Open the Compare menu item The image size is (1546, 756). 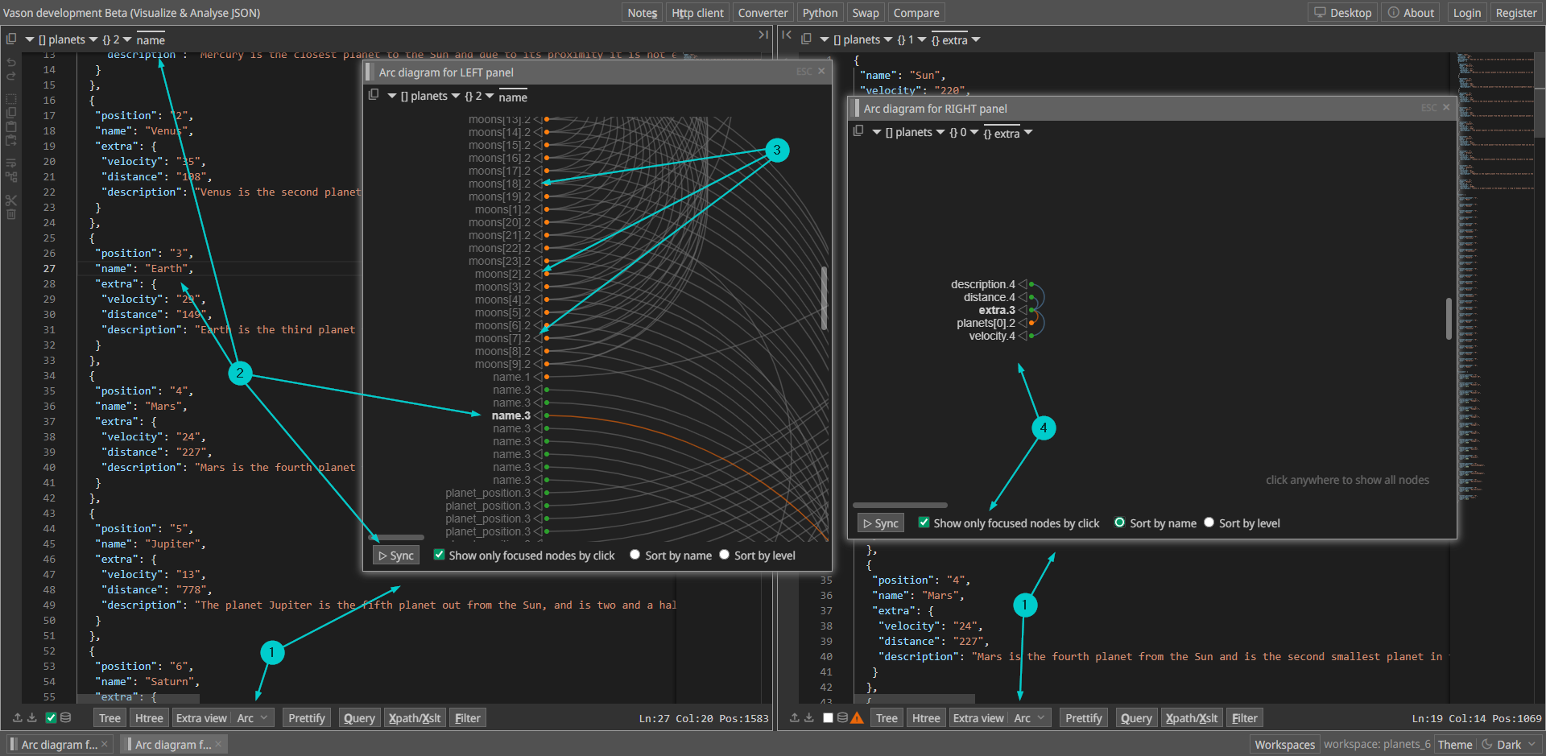click(916, 13)
